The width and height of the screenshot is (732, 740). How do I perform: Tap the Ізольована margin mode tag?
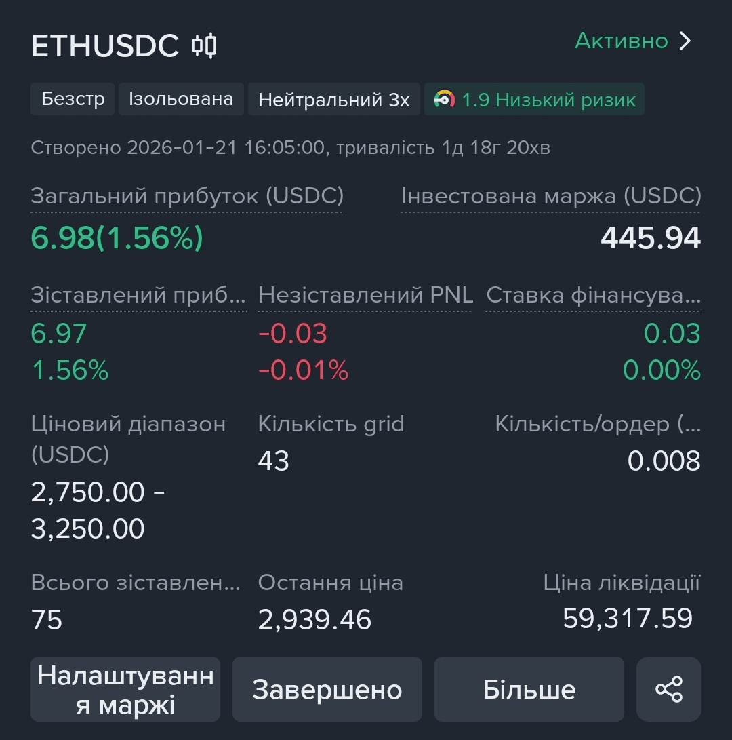point(181,99)
